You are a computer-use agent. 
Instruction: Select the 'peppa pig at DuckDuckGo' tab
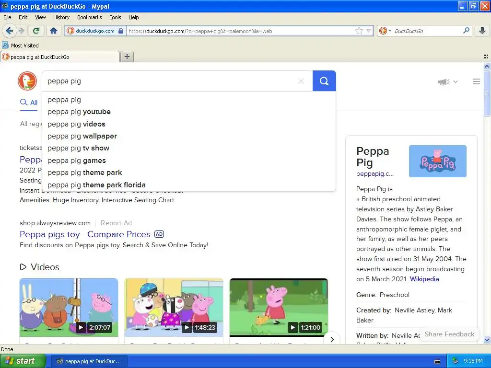[x=60, y=57]
